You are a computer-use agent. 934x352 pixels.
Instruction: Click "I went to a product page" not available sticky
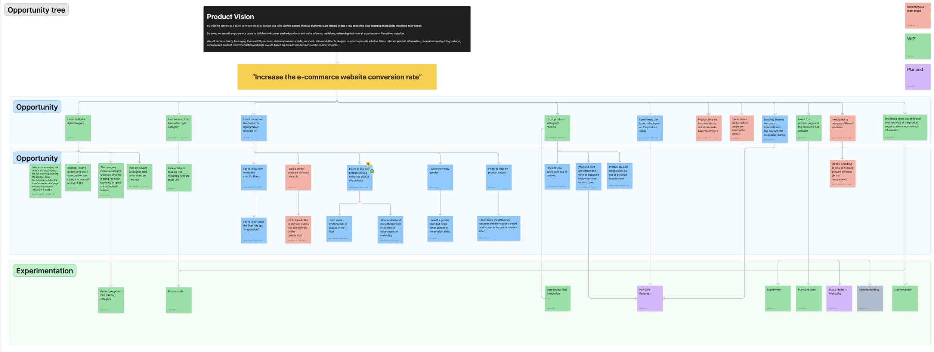[x=808, y=128]
